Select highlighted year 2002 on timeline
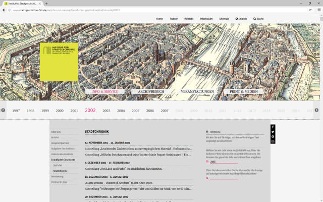Screen dimensions: 323x202 click(90, 110)
